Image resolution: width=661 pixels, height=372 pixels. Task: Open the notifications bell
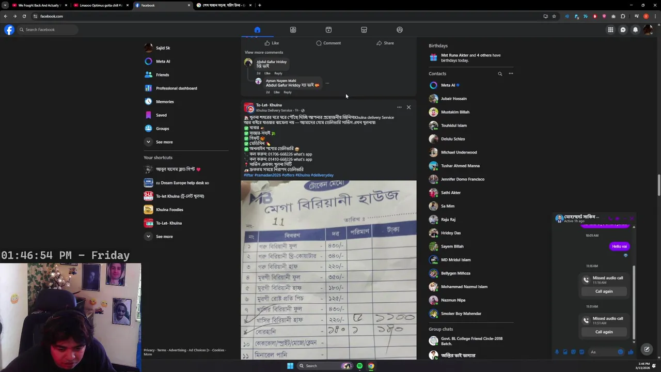click(x=635, y=29)
